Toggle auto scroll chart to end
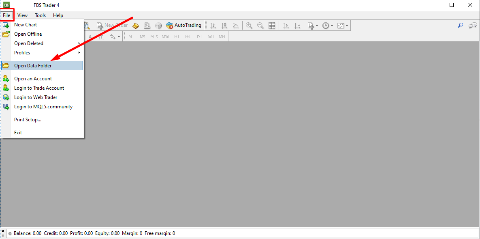The image size is (480, 239). (x=286, y=26)
